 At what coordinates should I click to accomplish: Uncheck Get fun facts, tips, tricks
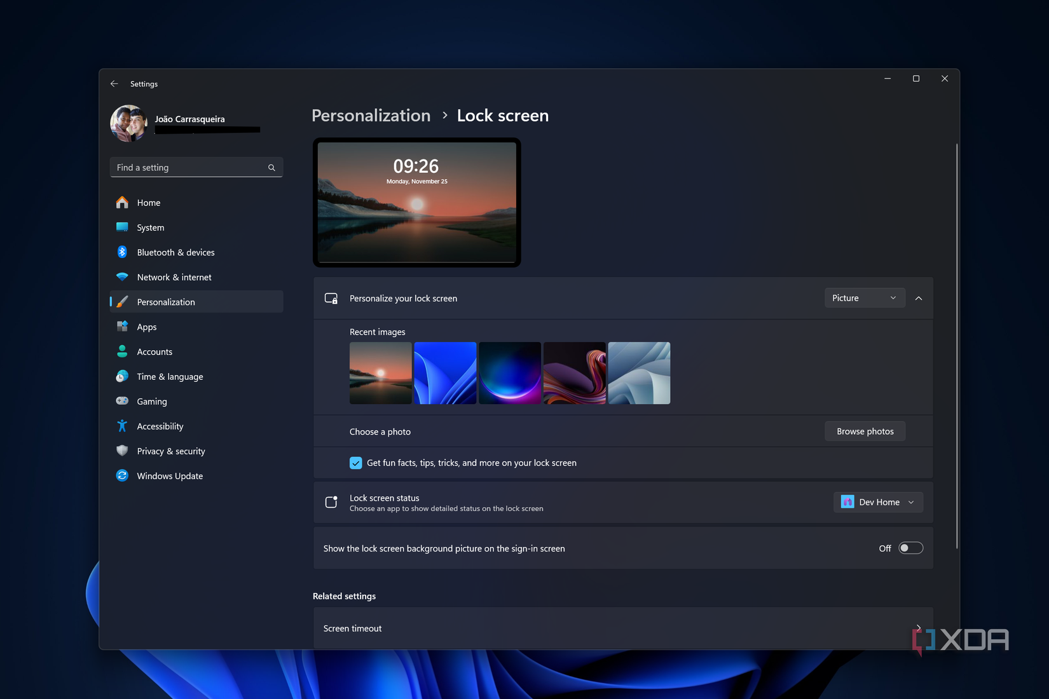click(355, 463)
